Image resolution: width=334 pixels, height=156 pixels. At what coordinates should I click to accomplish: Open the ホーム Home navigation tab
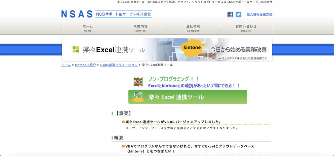pyautogui.click(x=87, y=28)
